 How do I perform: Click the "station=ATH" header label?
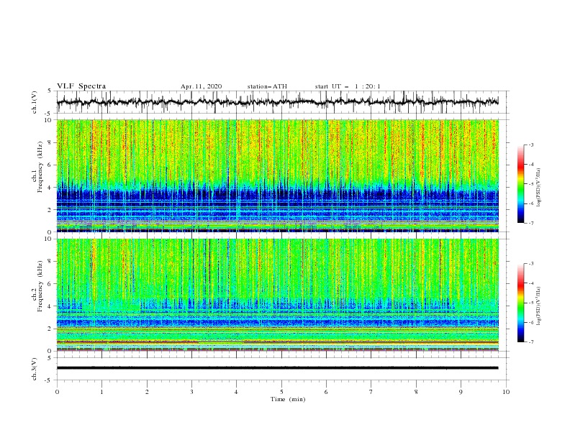coord(267,86)
